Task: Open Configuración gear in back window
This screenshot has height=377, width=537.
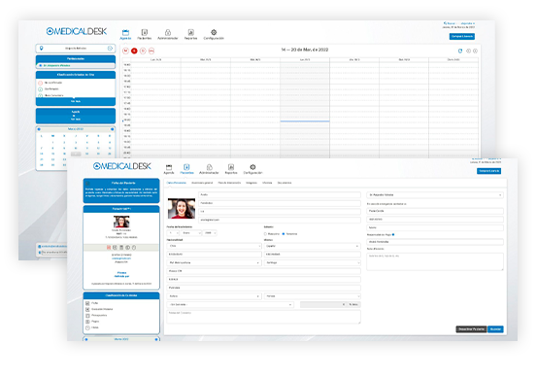Action: [x=214, y=32]
